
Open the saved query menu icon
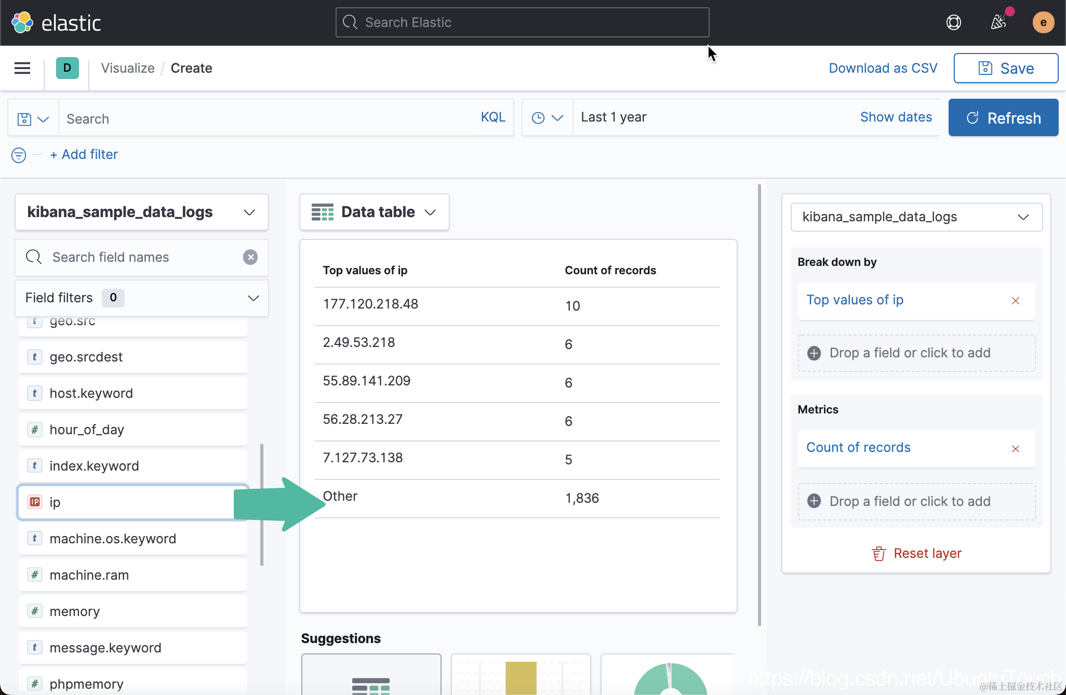click(x=33, y=119)
